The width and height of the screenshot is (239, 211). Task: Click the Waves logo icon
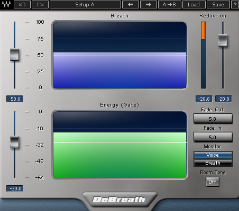6,4
